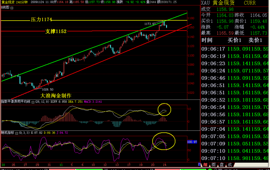Viewport: 270px width, 170px height.
Task: Click the 压力1174 resistance label
Action: pos(41,20)
